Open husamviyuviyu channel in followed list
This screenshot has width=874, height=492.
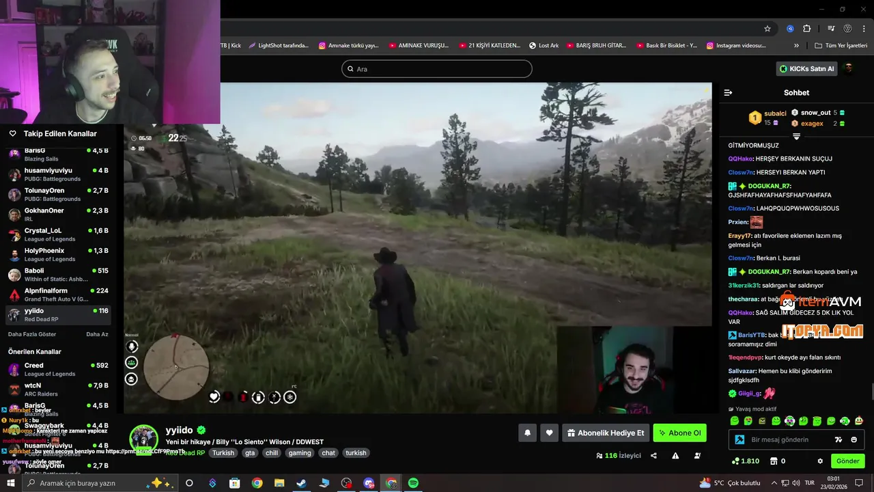(58, 174)
